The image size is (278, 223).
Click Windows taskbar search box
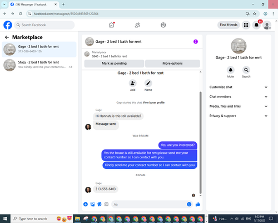pyautogui.click(x=42, y=219)
